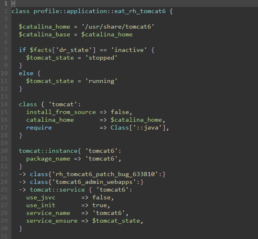Click 'rh_tomcat6_patch_bug_633810' class string
The height and width of the screenshot is (239, 258).
pyautogui.click(x=105, y=174)
